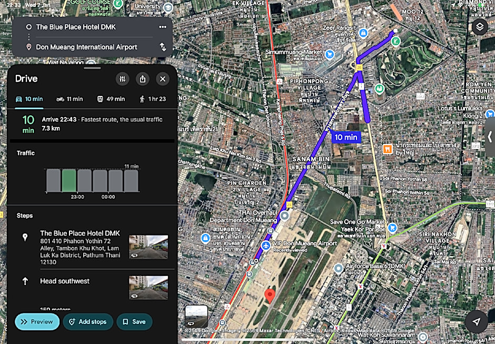This screenshot has height=344, width=495.
Task: Select the 11 min motorcycle tab
Action: point(70,99)
